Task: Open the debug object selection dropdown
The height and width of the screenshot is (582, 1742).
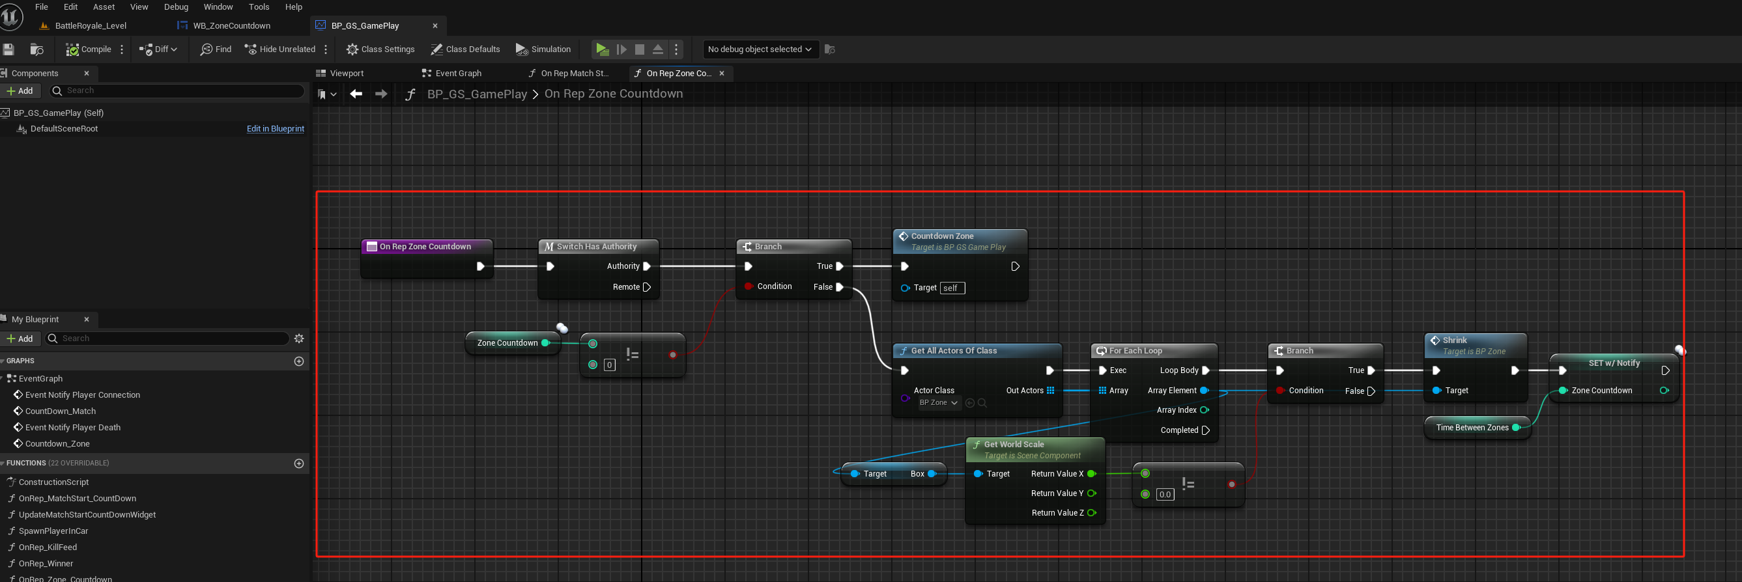Action: coord(760,49)
